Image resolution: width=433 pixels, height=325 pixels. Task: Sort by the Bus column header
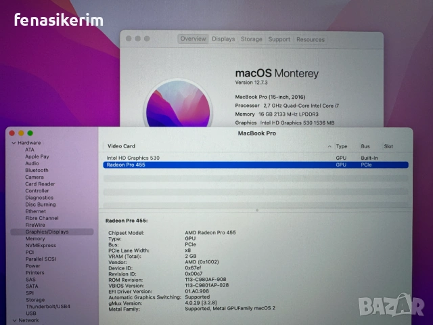(365, 146)
